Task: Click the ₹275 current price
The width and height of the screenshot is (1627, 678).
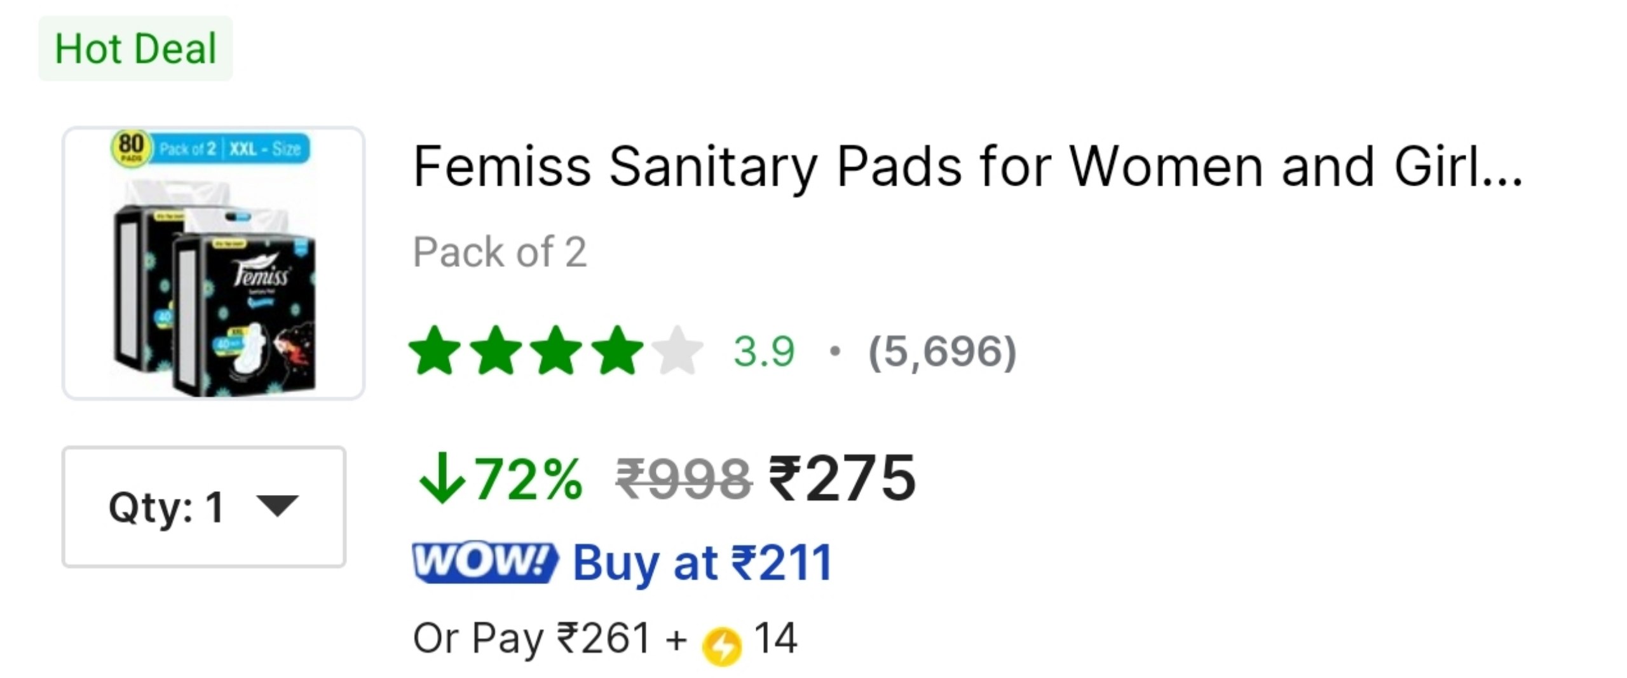Action: (842, 478)
